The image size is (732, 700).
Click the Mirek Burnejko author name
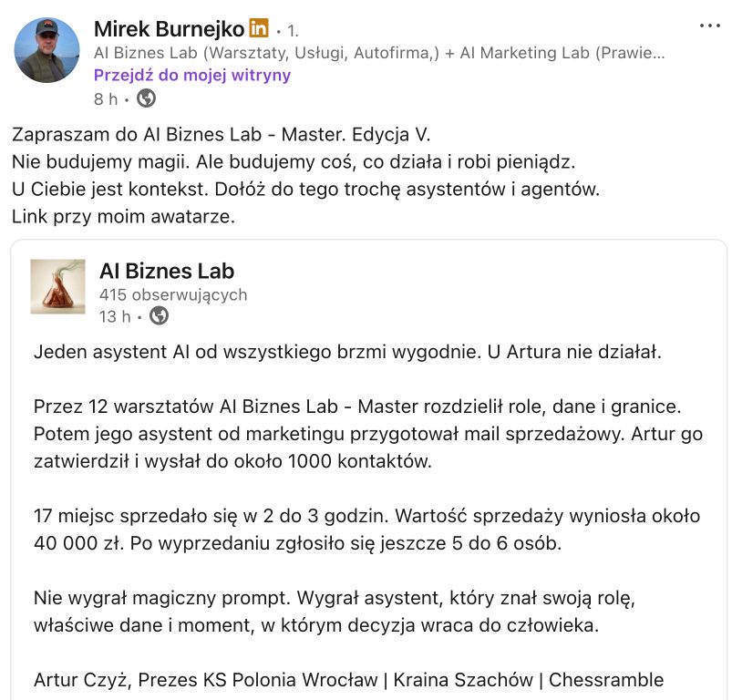[x=169, y=29]
